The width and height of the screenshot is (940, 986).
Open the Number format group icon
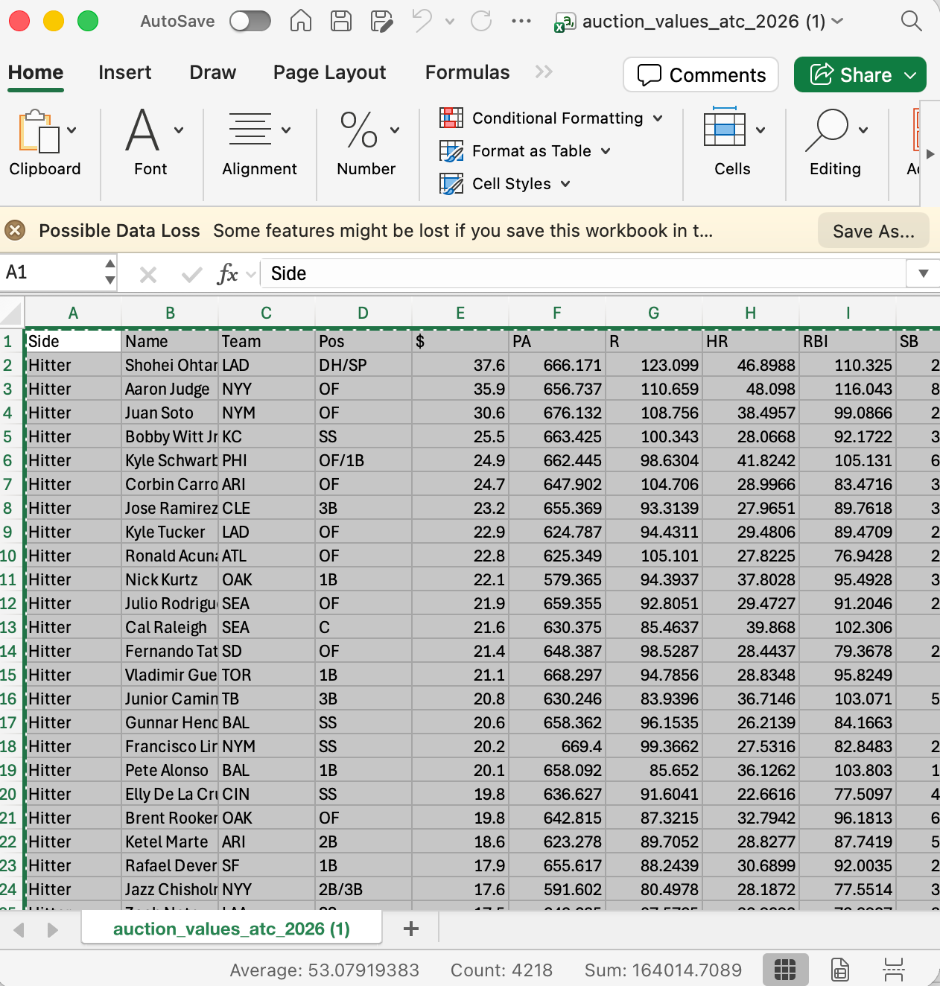click(x=358, y=130)
